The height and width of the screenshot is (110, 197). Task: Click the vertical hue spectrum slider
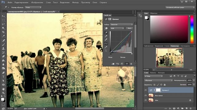coord(192,29)
